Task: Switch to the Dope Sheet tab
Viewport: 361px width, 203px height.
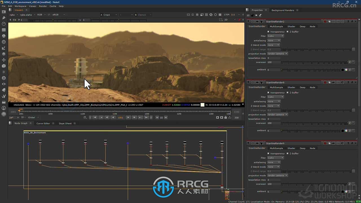Action: (x=65, y=123)
